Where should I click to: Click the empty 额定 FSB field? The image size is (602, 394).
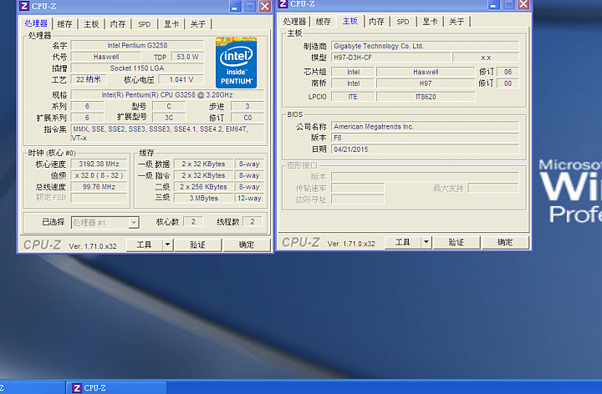click(99, 198)
